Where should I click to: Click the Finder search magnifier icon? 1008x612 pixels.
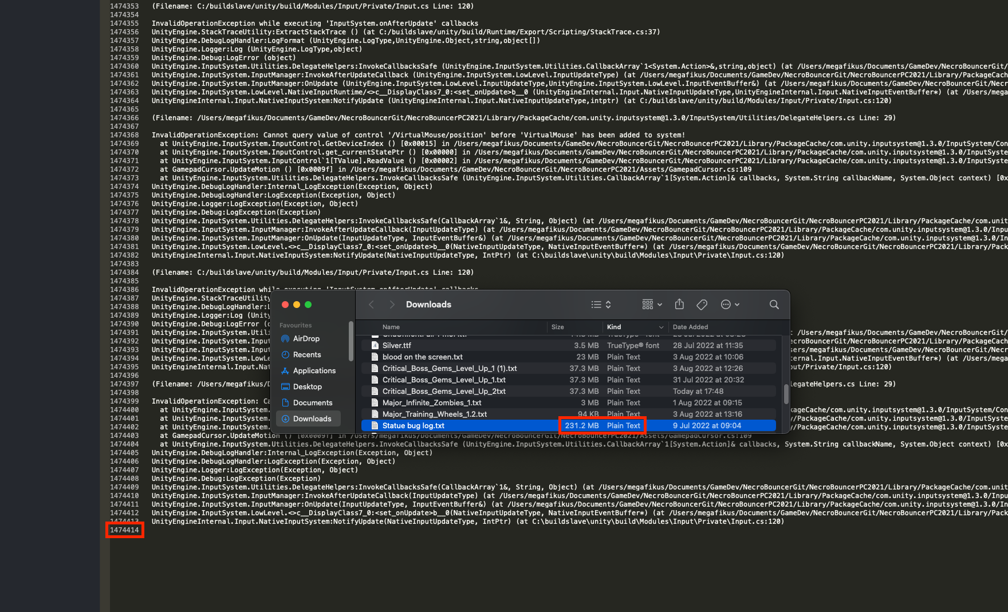774,305
